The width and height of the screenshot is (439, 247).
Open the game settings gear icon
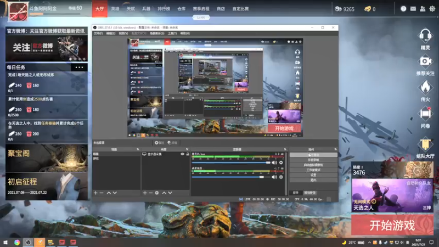[432, 9]
